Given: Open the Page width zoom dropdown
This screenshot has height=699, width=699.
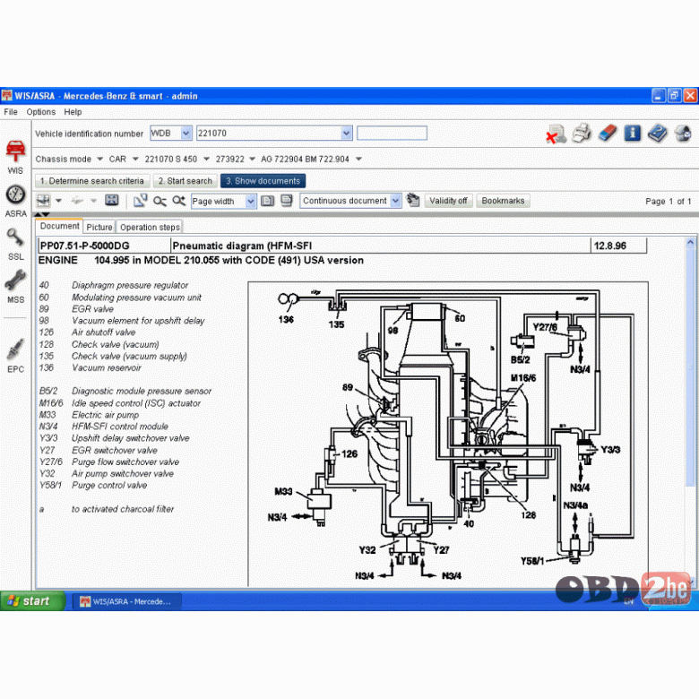Looking at the screenshot, I should 251,201.
